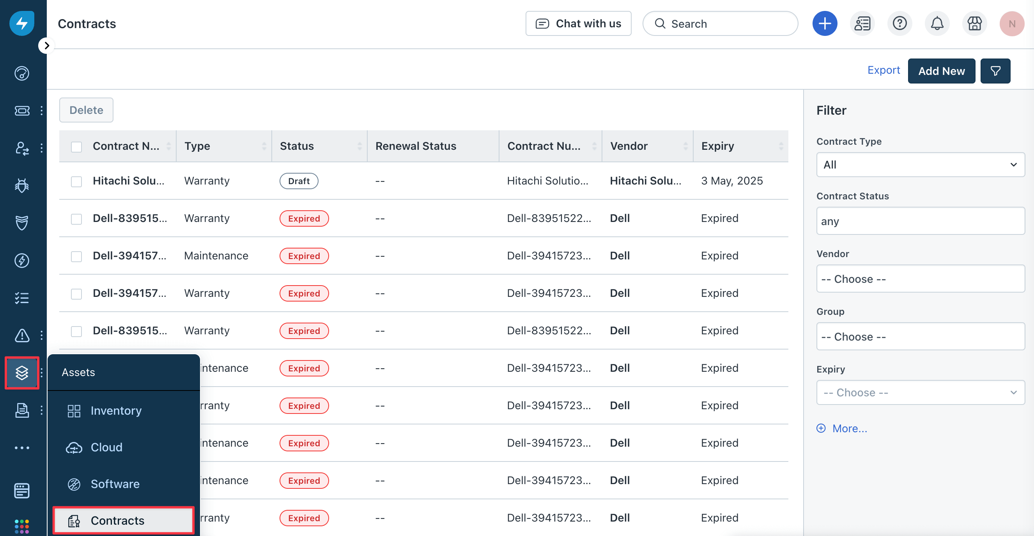Open the Alerts triangle sidebar icon
Screen dimensions: 1034x536
click(x=22, y=335)
